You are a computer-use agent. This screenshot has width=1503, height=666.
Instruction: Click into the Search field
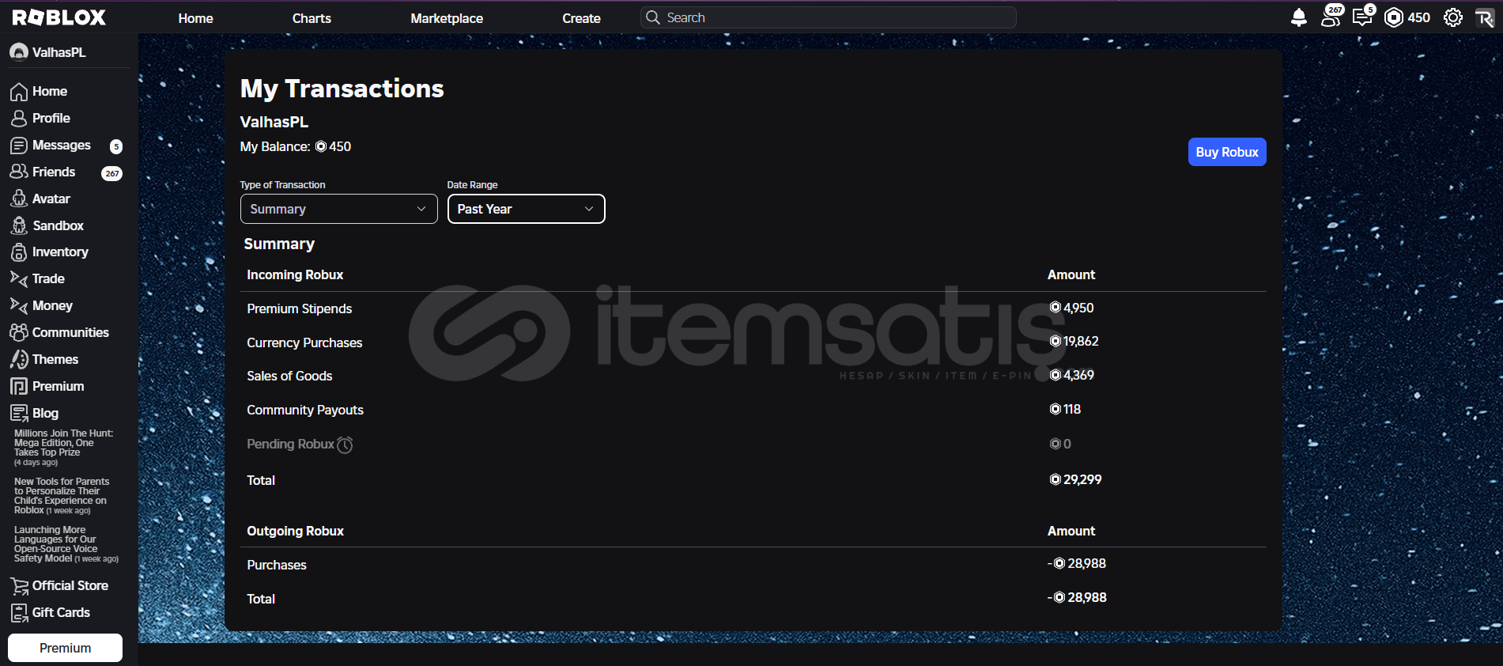(828, 17)
